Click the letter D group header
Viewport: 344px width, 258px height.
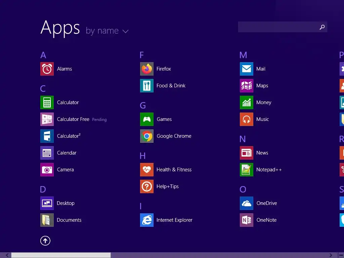coord(43,189)
